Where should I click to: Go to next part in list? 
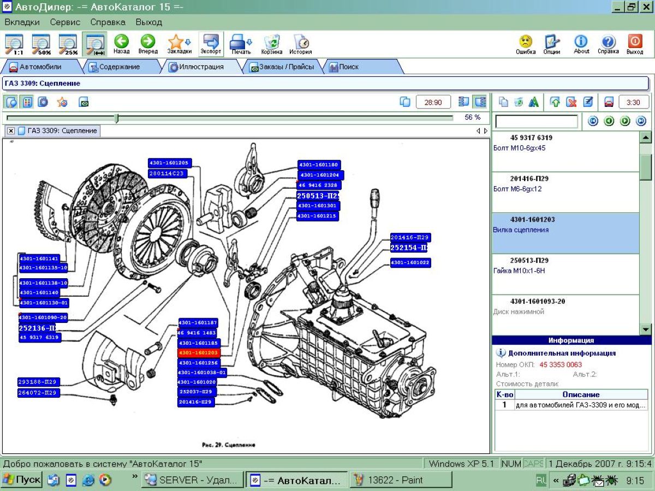[626, 121]
